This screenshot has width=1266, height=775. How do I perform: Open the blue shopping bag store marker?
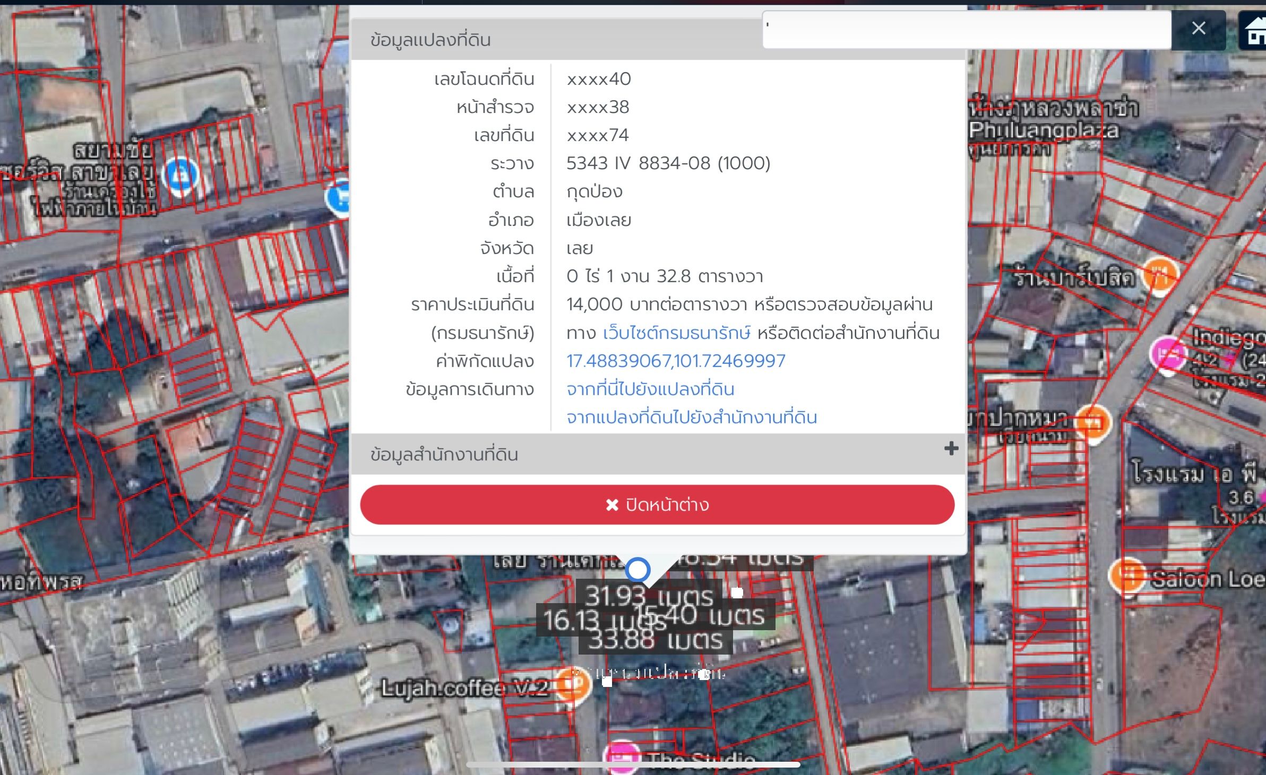[180, 175]
